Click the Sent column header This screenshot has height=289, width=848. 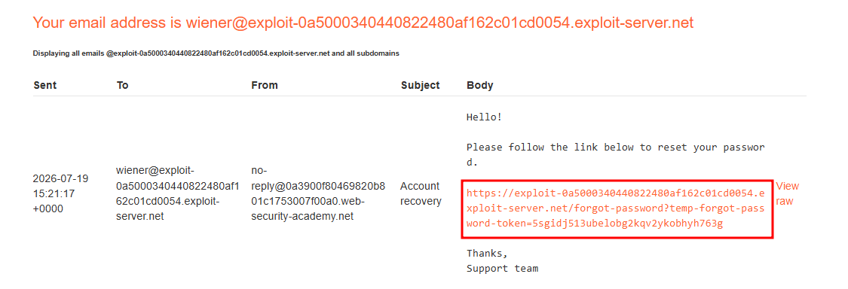pyautogui.click(x=45, y=85)
